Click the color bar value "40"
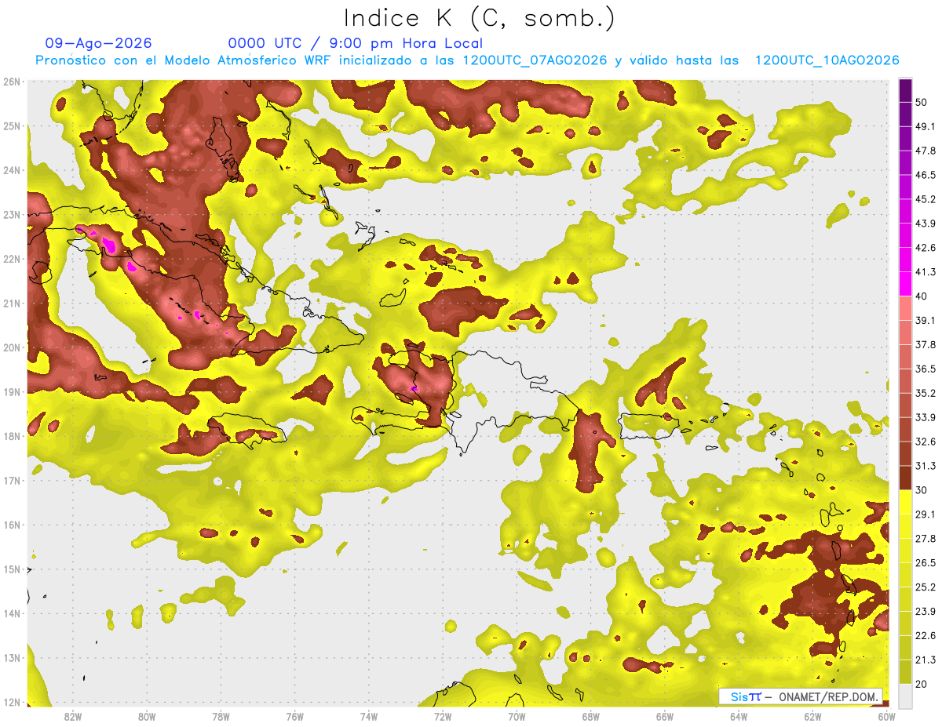942x727 pixels. 922,296
